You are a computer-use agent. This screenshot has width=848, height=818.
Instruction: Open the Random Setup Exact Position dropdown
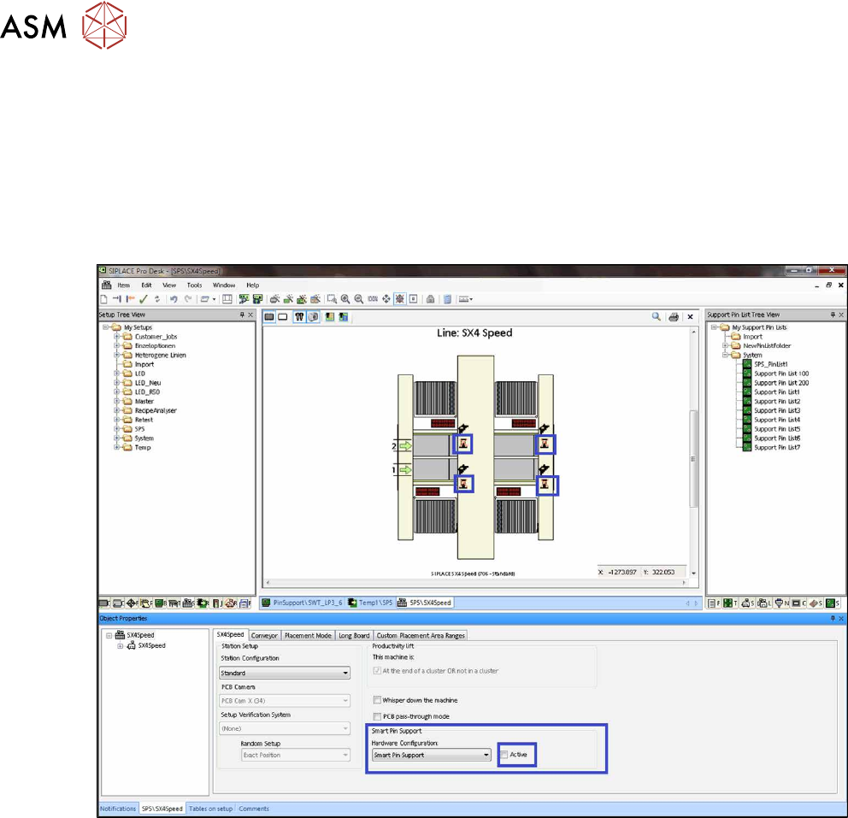[296, 755]
